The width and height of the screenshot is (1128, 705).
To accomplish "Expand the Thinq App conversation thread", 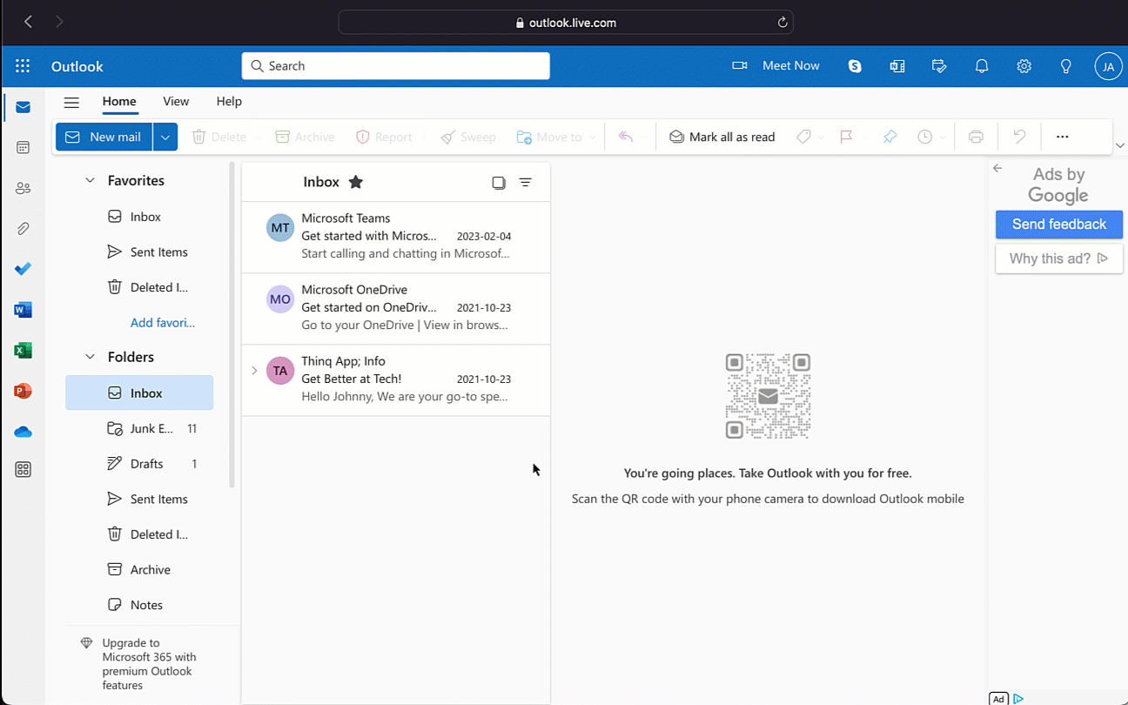I will pos(254,371).
